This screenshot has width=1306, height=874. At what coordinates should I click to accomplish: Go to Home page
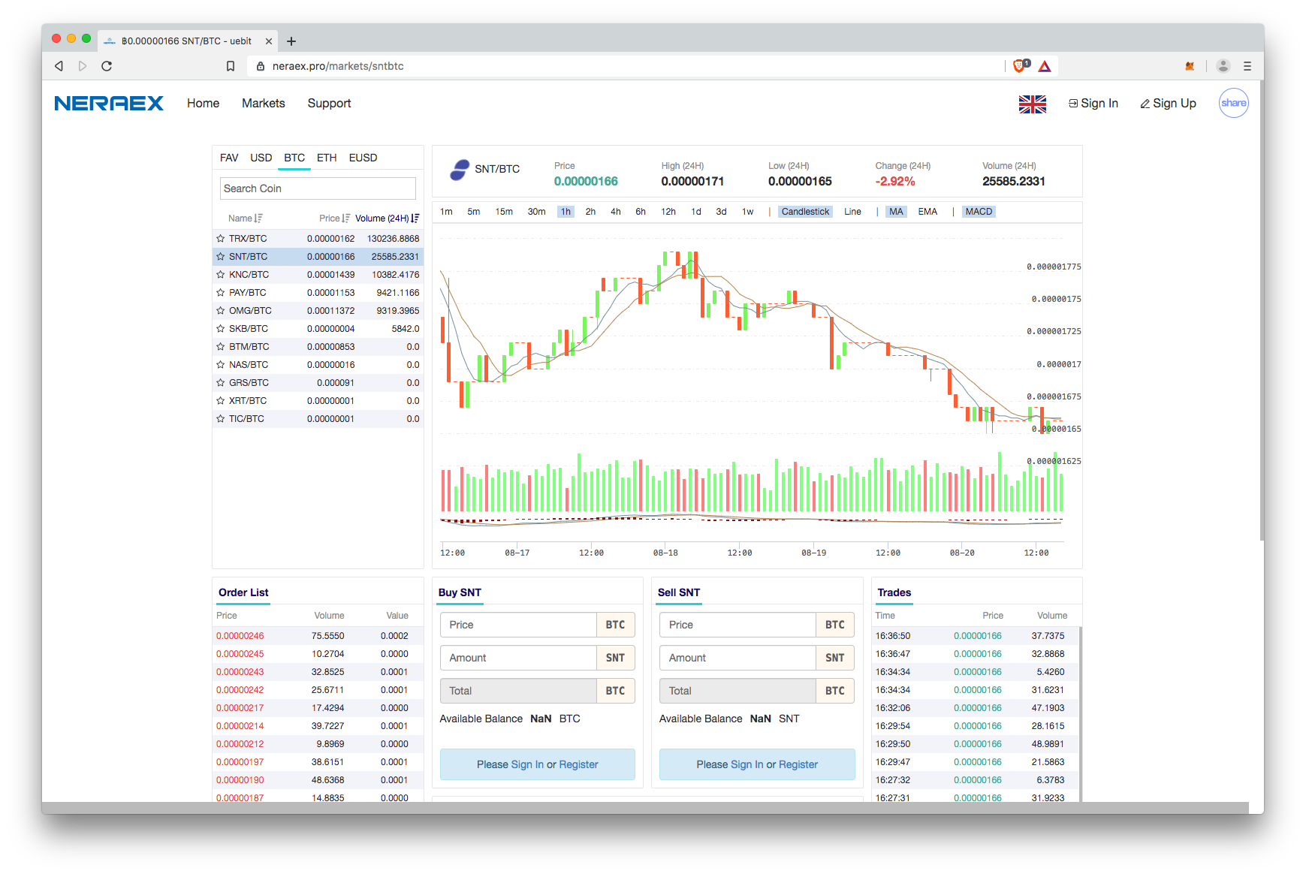click(203, 104)
